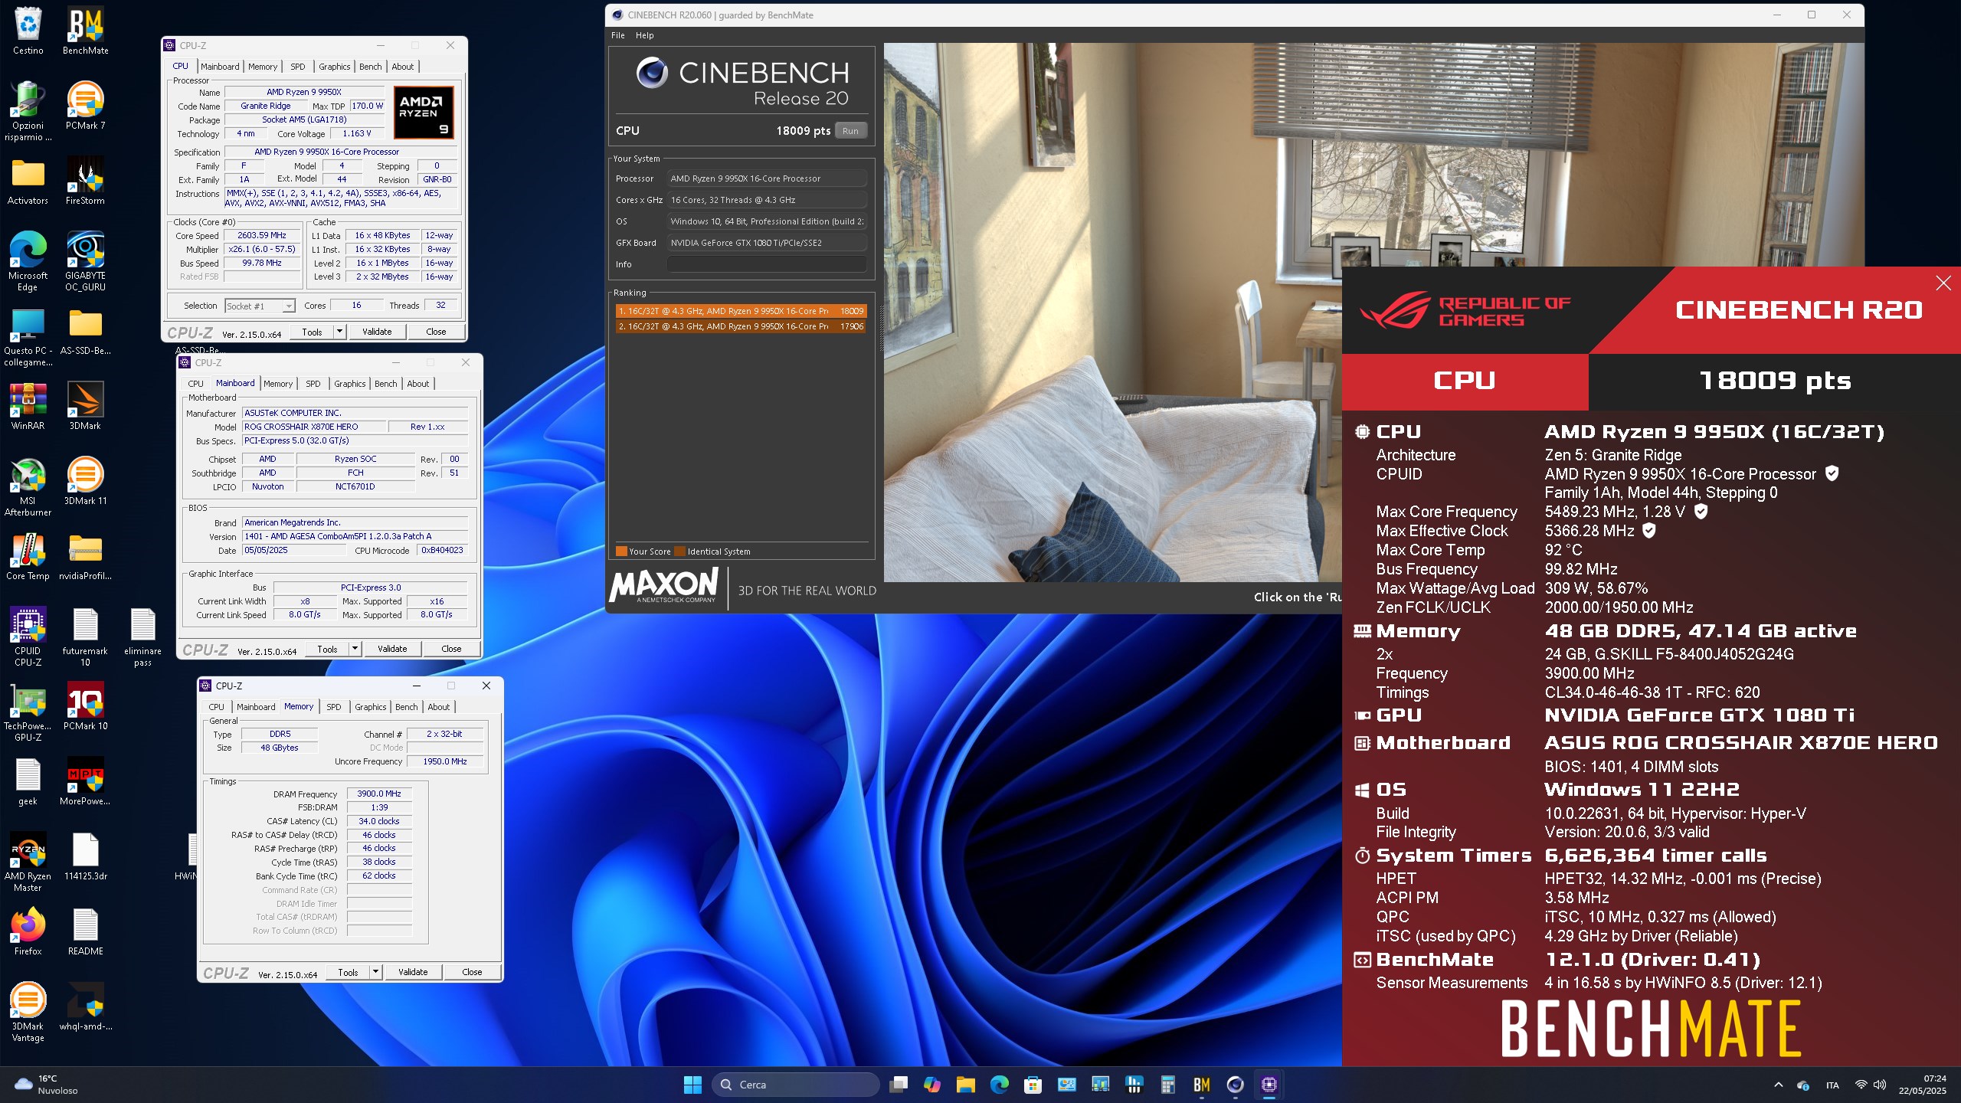Launch 3DMark Vantage desktop shortcut

28,1012
